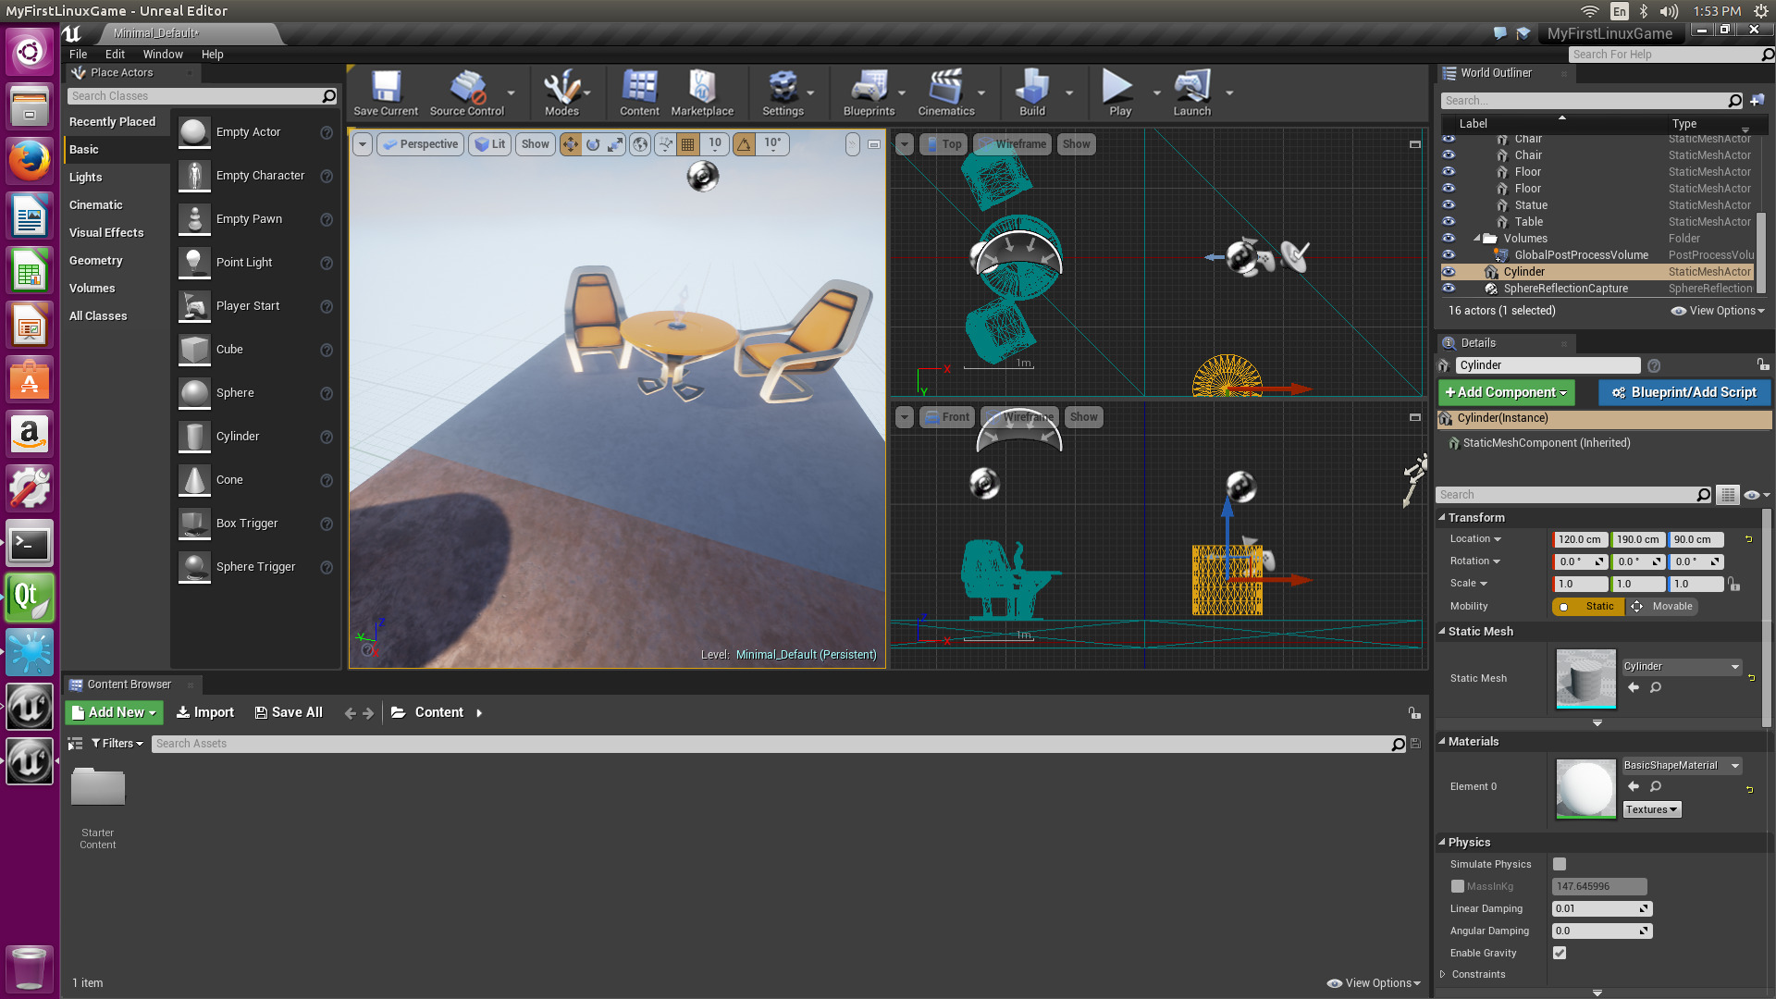Uncheck the Enable Gravity checkbox
The image size is (1776, 999).
(x=1560, y=953)
